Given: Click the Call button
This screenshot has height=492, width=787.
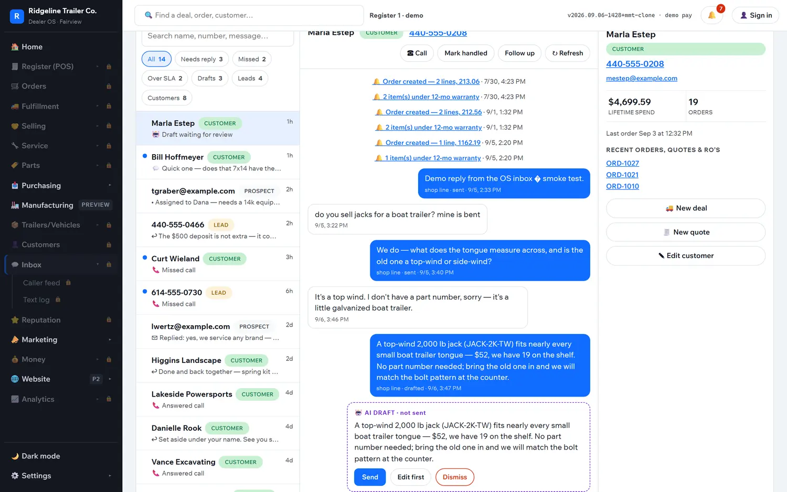Looking at the screenshot, I should tap(417, 53).
